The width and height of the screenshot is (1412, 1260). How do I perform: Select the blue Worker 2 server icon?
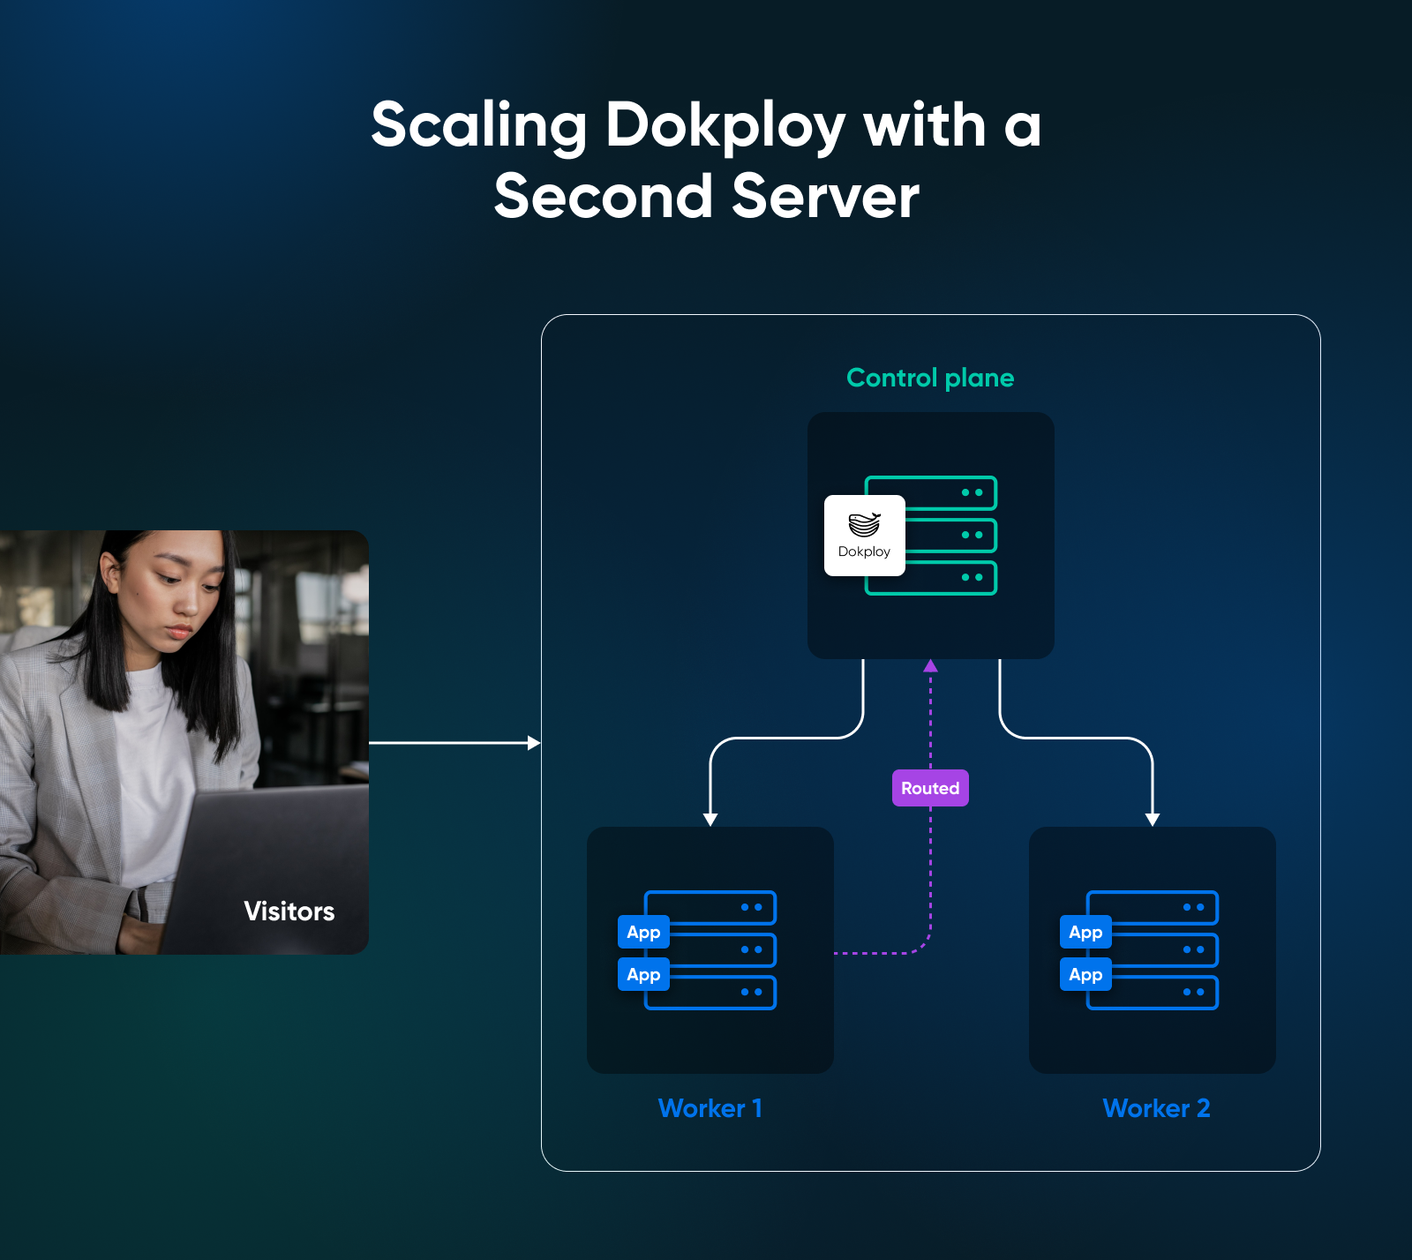pyautogui.click(x=1153, y=950)
